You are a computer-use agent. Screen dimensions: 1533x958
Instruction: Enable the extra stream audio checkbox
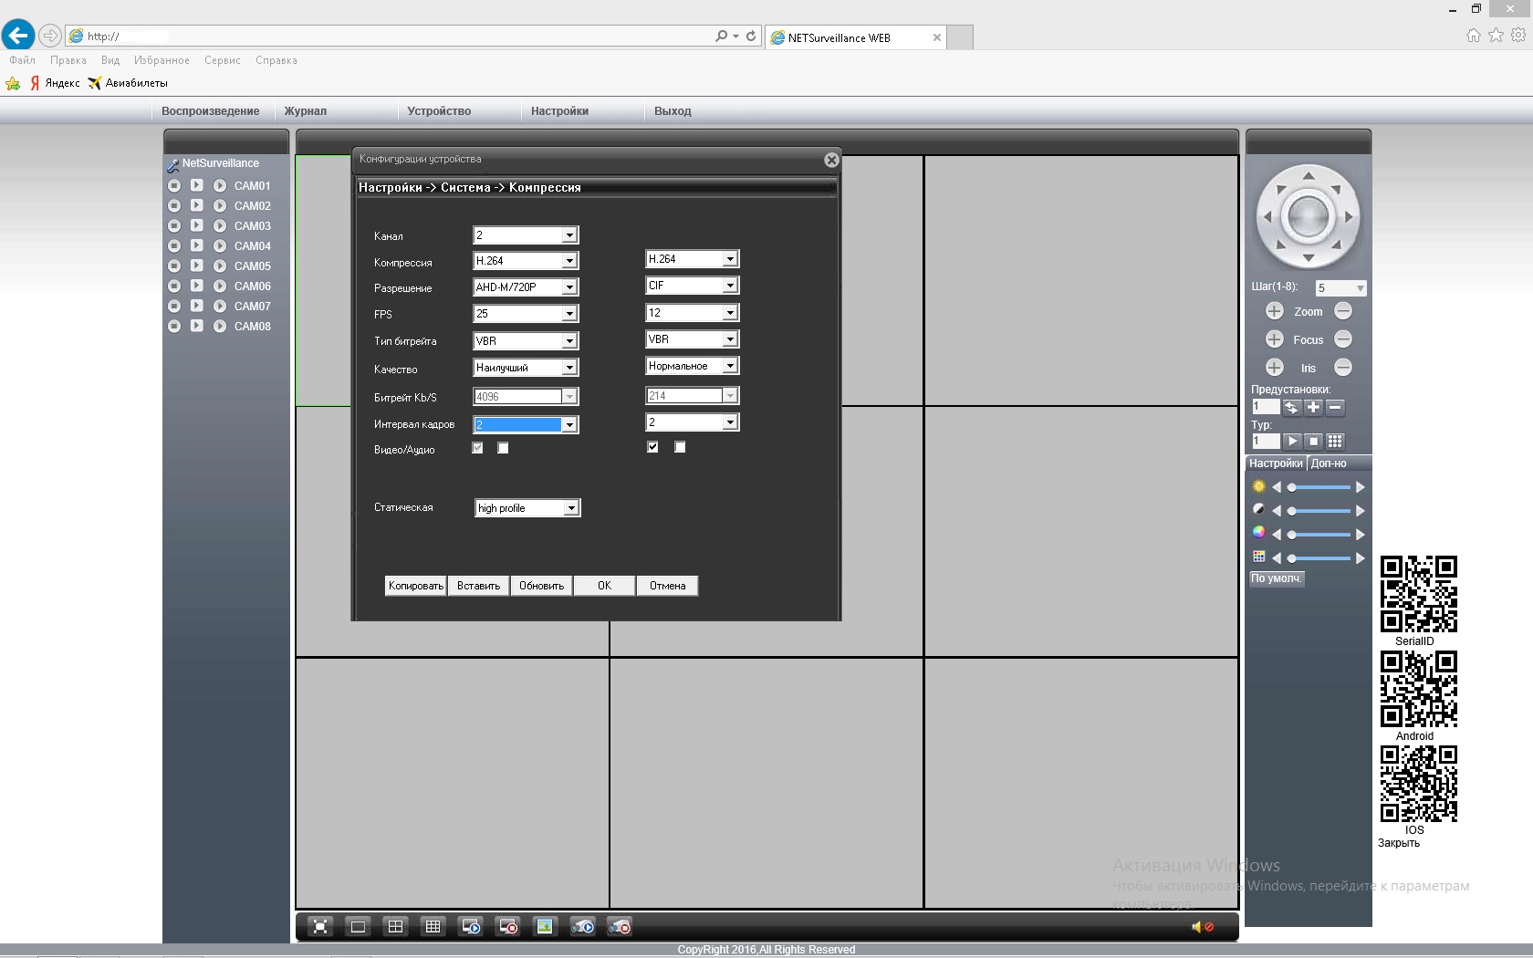point(680,447)
